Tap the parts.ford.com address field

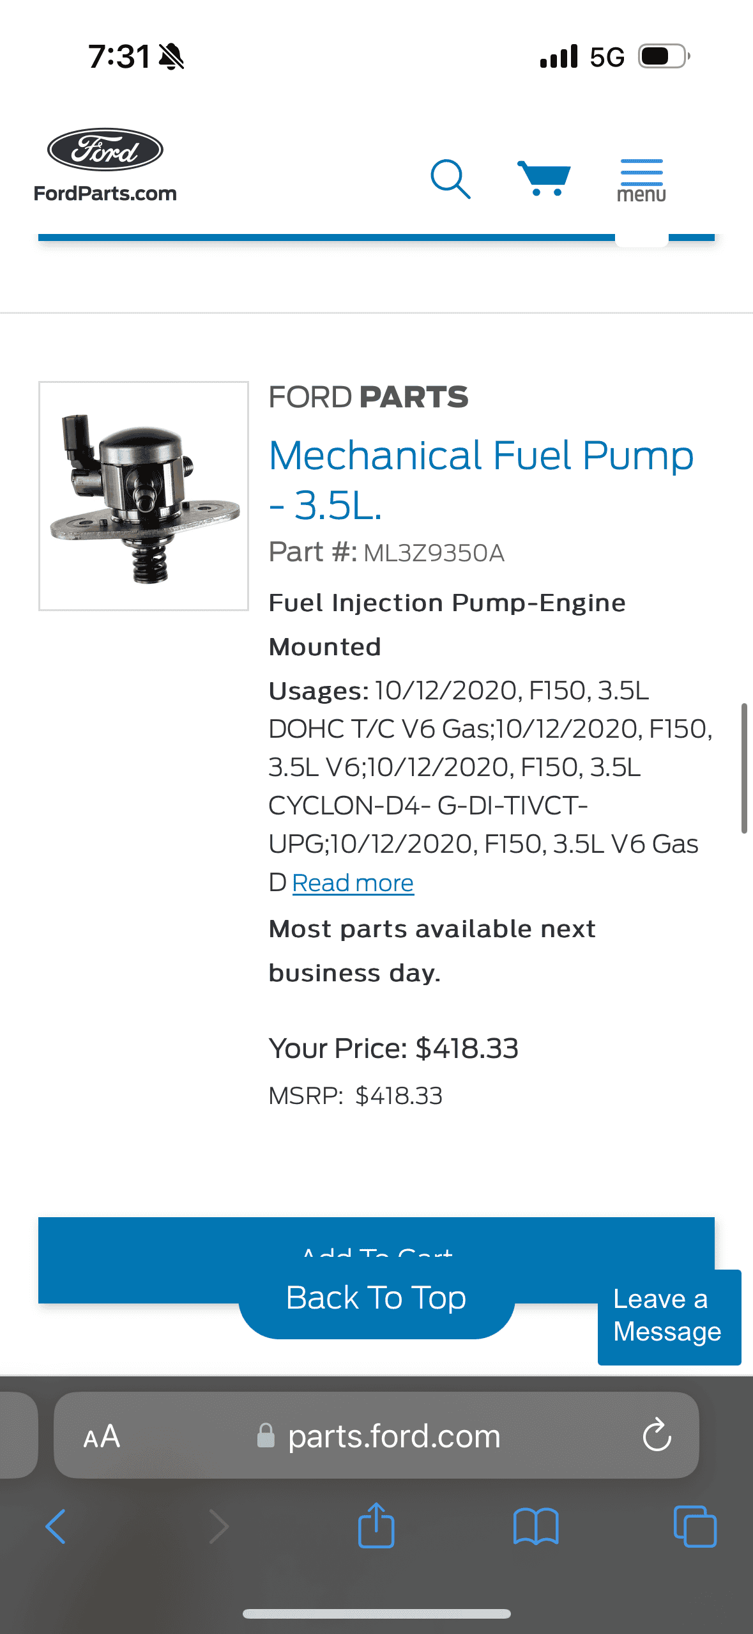394,1435
